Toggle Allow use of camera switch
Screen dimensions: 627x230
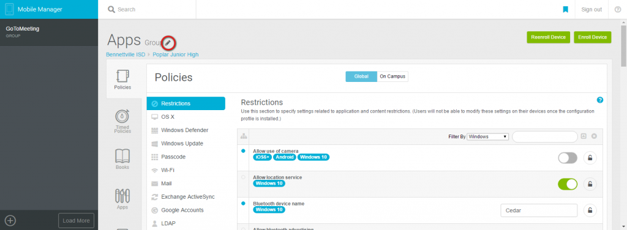[x=568, y=158]
